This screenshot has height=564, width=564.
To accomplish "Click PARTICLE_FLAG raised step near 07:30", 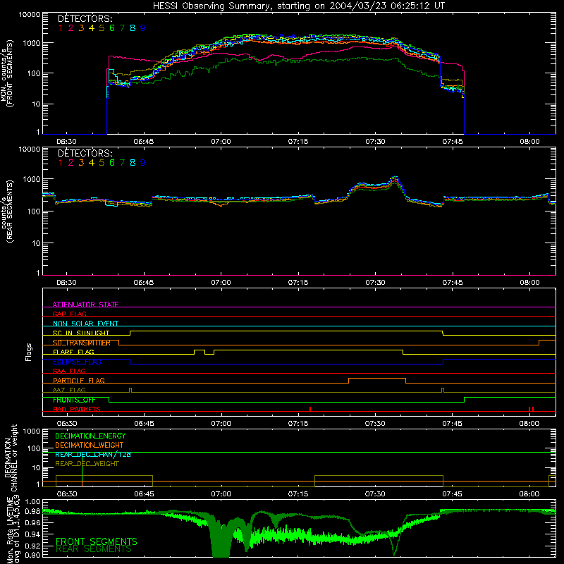I will coord(377,379).
